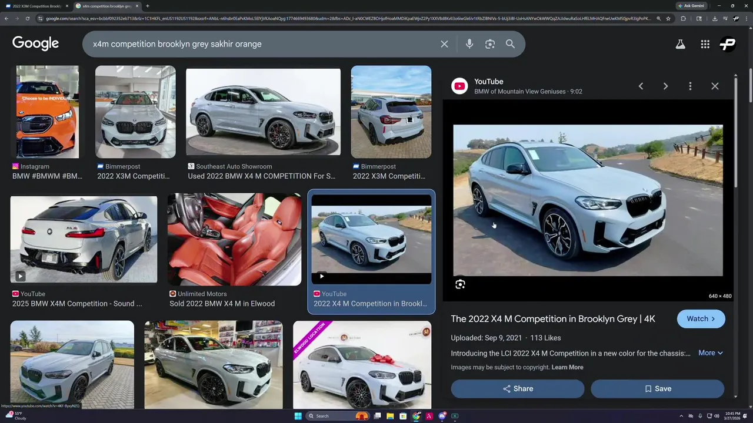Screen dimensions: 753x423
Task: Open Microsoft Store from the taskbar
Action: (x=403, y=416)
